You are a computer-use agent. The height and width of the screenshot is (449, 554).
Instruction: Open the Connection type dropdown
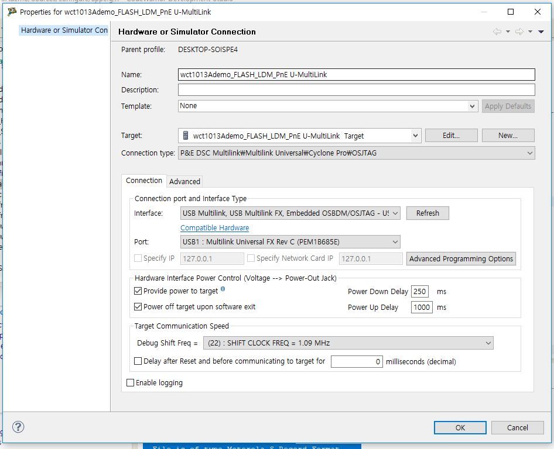pos(357,153)
